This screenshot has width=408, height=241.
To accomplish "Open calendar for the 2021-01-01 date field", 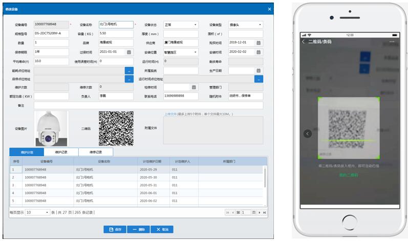I will pos(129,52).
